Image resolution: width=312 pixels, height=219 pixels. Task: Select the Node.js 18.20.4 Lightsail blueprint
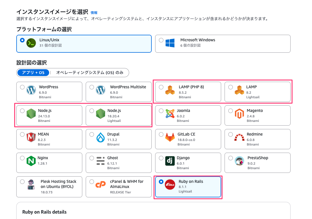[x=92, y=110]
